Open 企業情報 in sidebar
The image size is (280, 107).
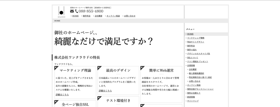tap(191, 66)
